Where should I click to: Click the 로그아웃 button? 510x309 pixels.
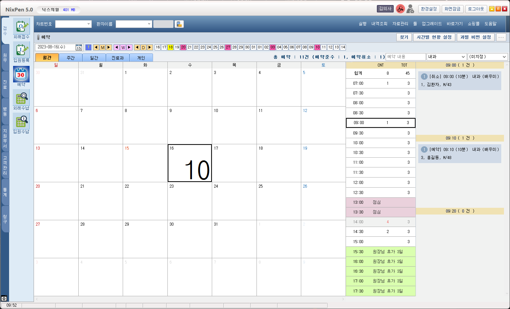coord(476,9)
